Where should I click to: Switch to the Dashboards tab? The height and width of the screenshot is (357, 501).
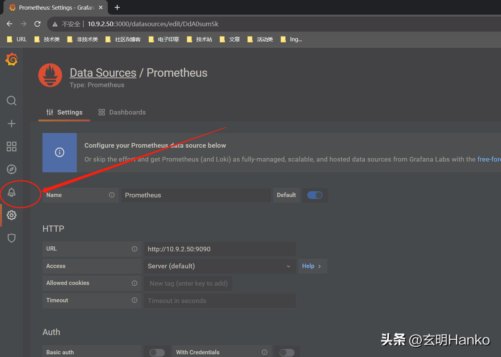[x=122, y=112]
